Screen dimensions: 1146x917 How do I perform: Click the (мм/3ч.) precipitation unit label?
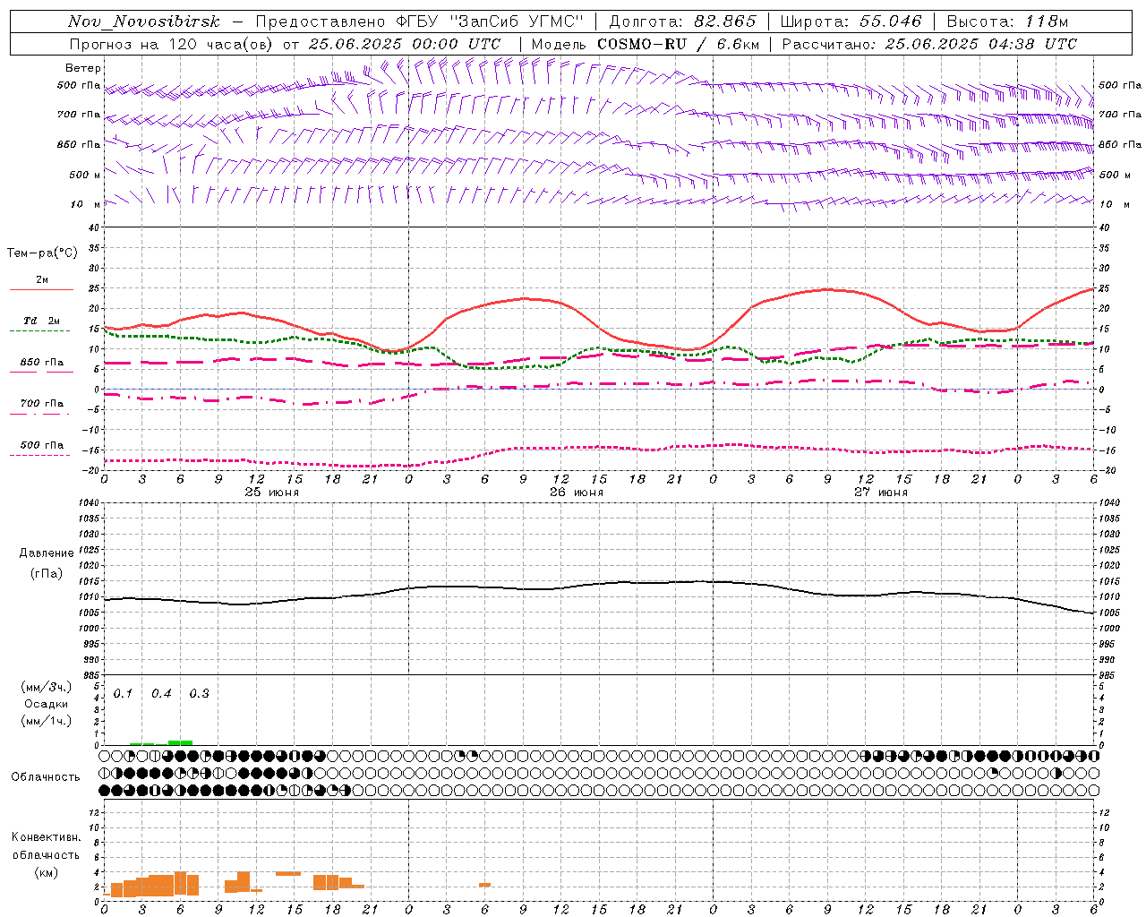(46, 687)
